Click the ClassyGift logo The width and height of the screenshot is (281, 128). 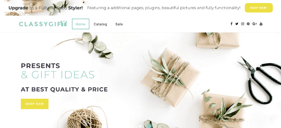[43, 24]
